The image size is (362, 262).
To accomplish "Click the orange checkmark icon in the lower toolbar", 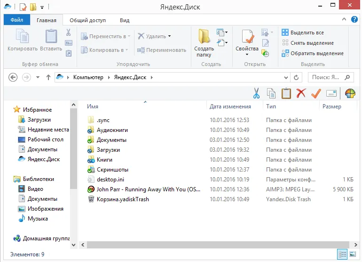I will [x=316, y=93].
